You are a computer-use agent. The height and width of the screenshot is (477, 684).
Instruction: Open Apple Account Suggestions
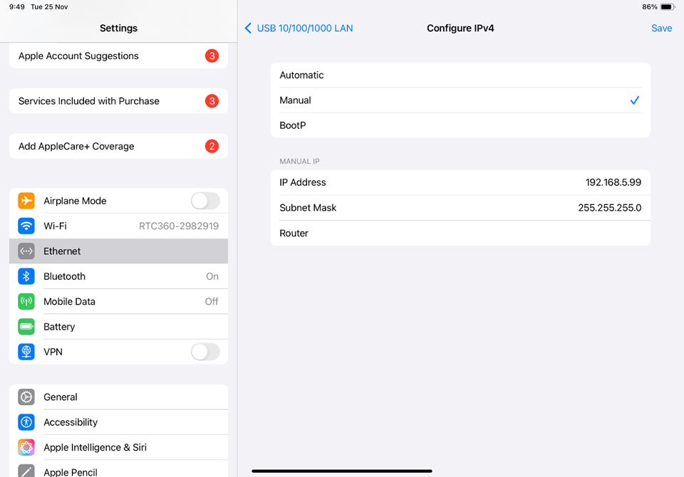pyautogui.click(x=118, y=56)
